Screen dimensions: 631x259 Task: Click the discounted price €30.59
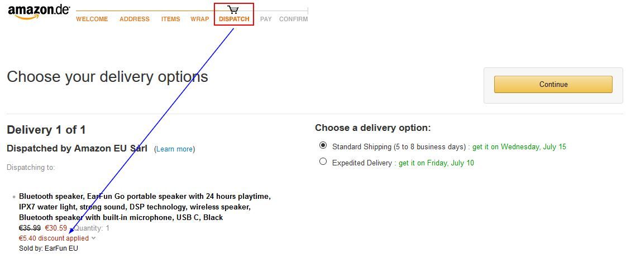55,228
